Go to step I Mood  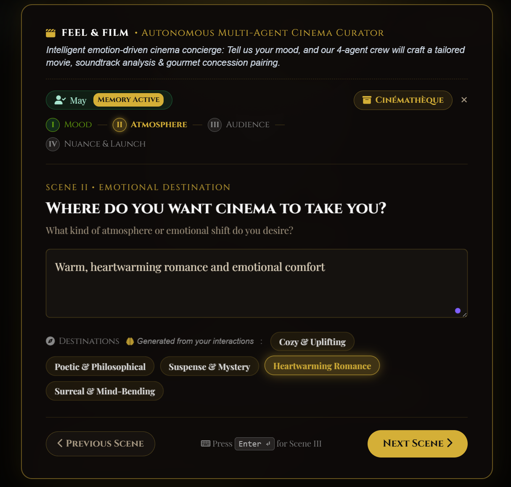point(69,125)
